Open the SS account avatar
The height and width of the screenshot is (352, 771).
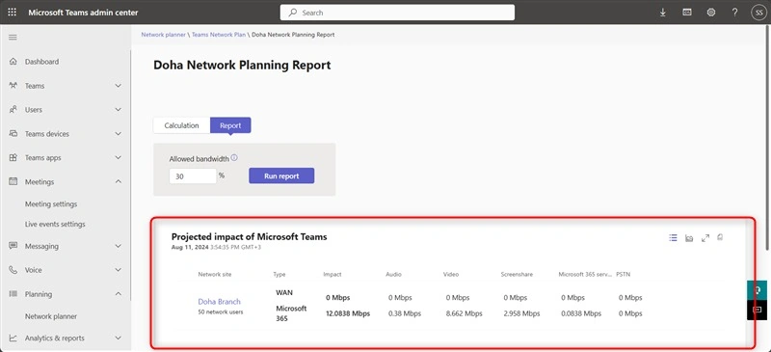tap(758, 13)
